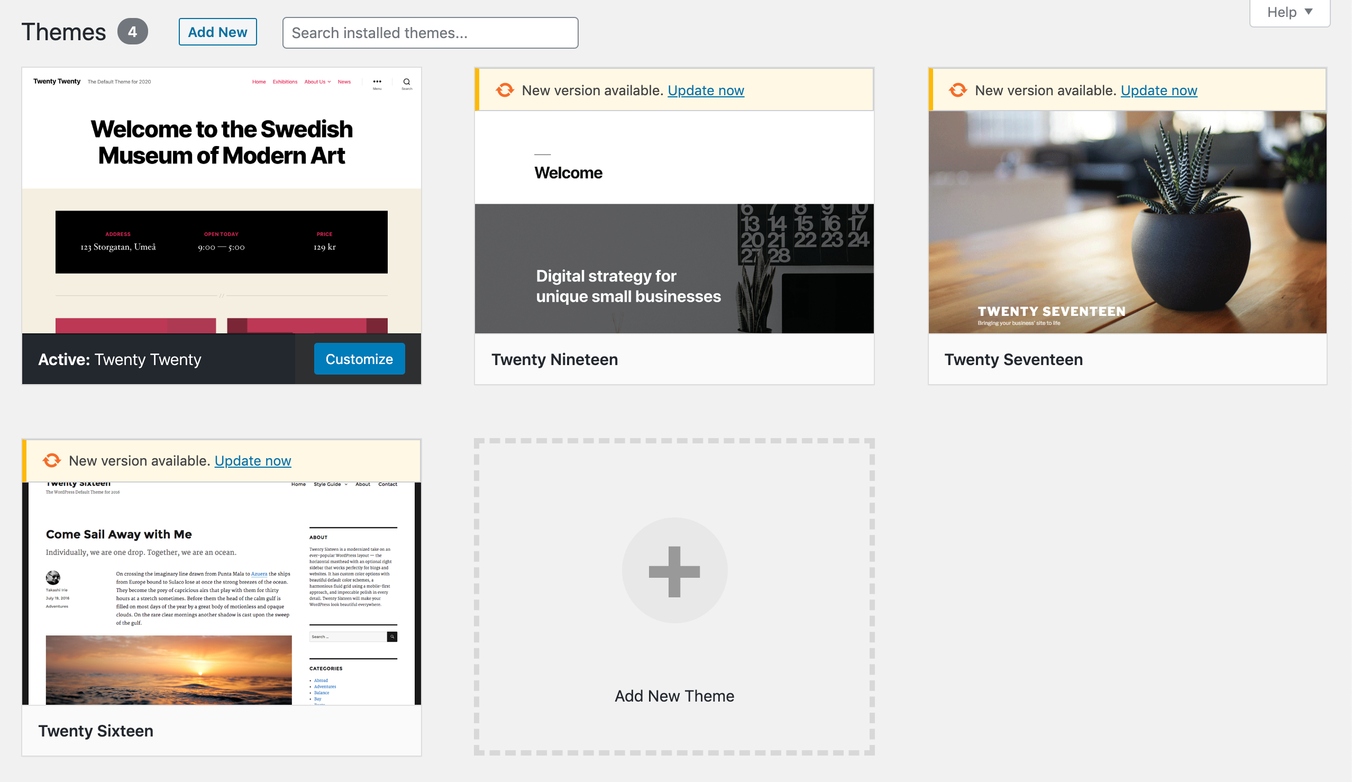The height and width of the screenshot is (782, 1352).
Task: Click the Add New Theme label
Action: pyautogui.click(x=674, y=696)
